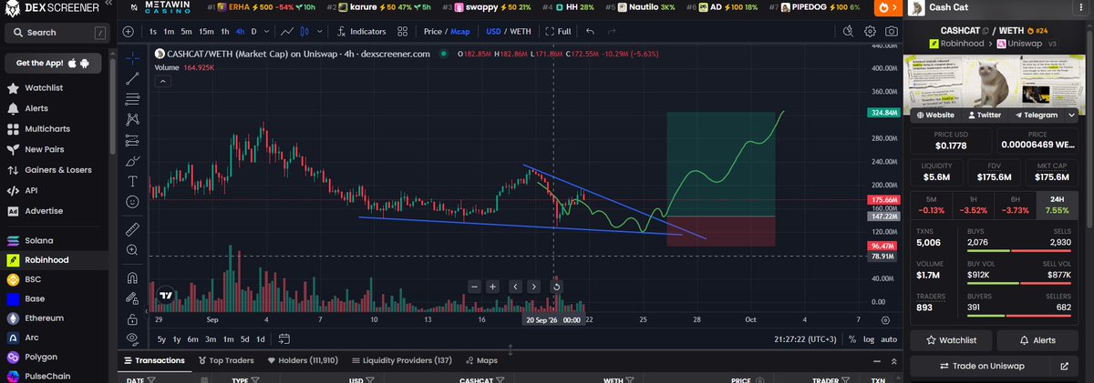Viewport: 1094px width, 383px height.
Task: Reset the chart view
Action: (x=556, y=286)
